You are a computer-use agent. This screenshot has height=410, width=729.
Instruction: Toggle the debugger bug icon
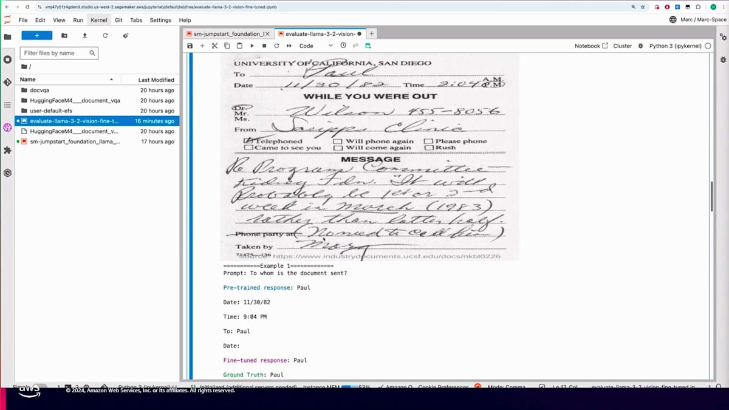[x=640, y=46]
